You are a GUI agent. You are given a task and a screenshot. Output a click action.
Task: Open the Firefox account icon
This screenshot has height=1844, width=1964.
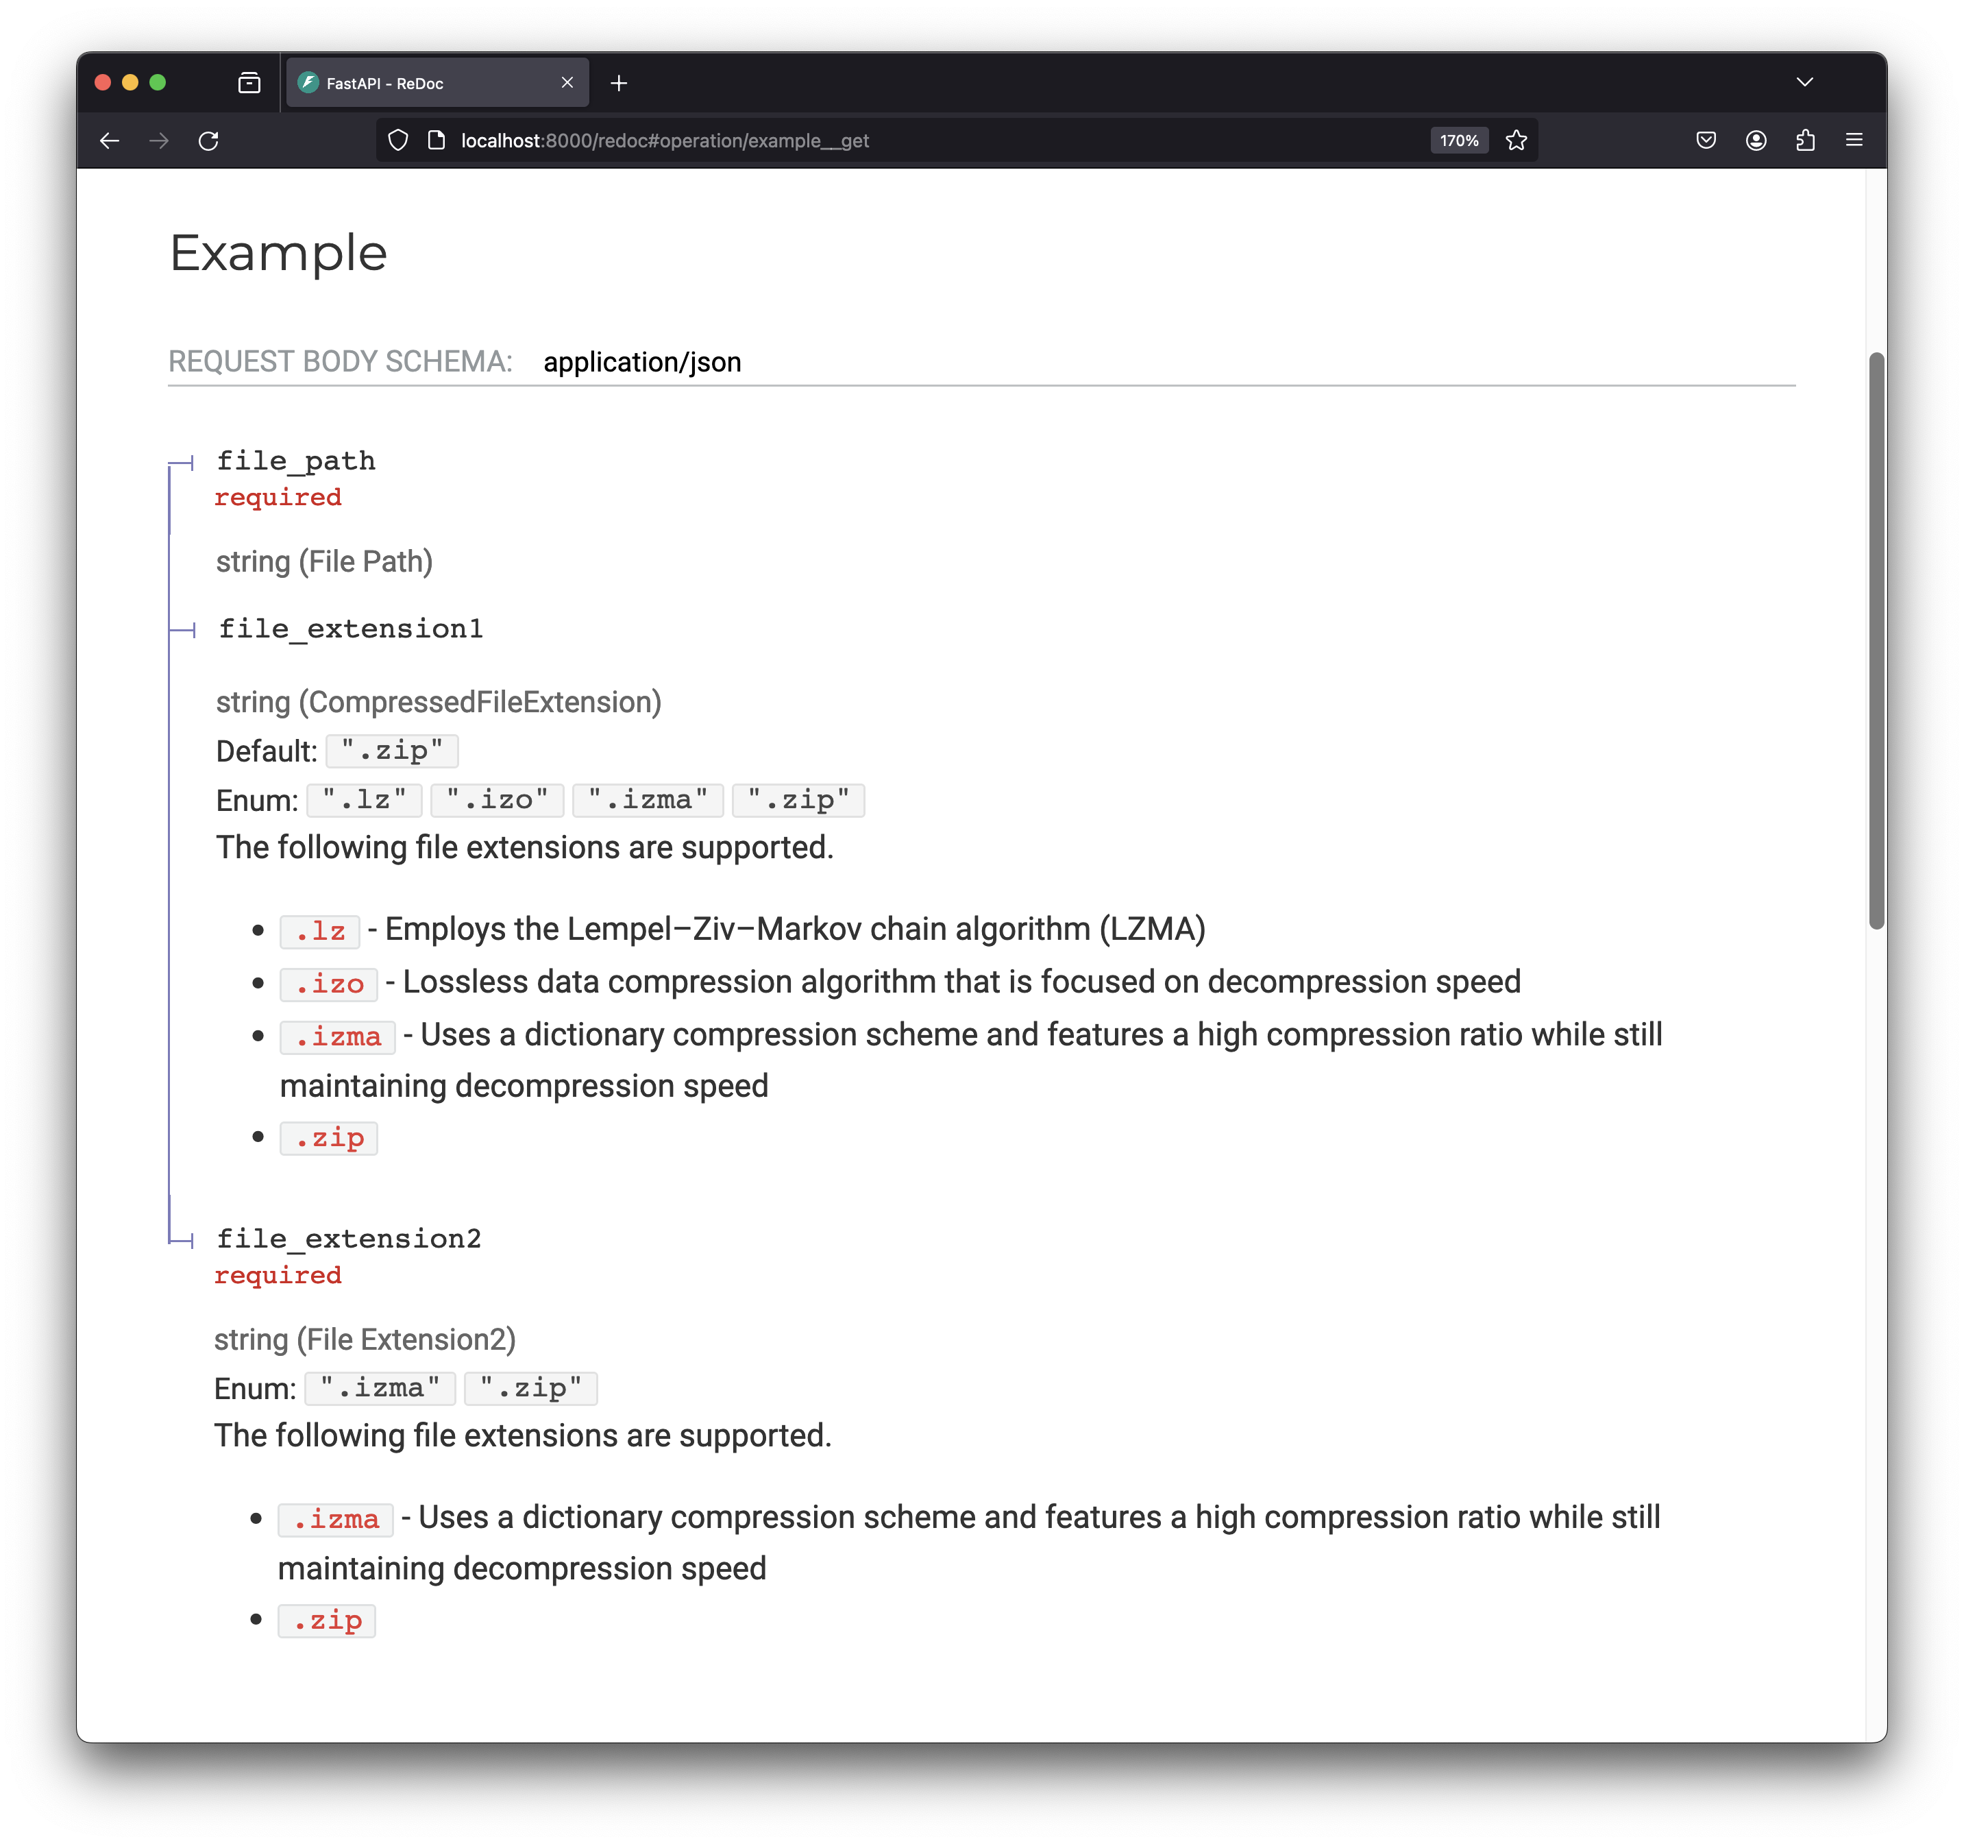pyautogui.click(x=1756, y=141)
